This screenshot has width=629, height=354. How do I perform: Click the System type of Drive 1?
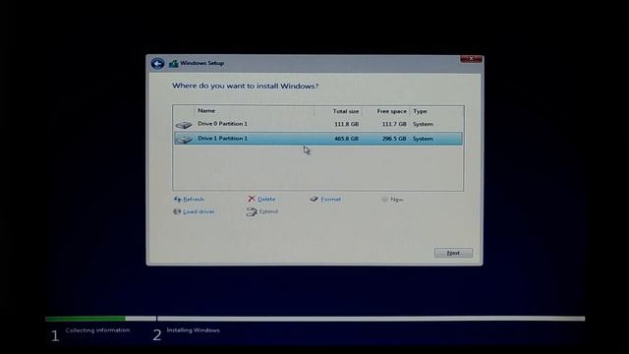pyautogui.click(x=423, y=139)
